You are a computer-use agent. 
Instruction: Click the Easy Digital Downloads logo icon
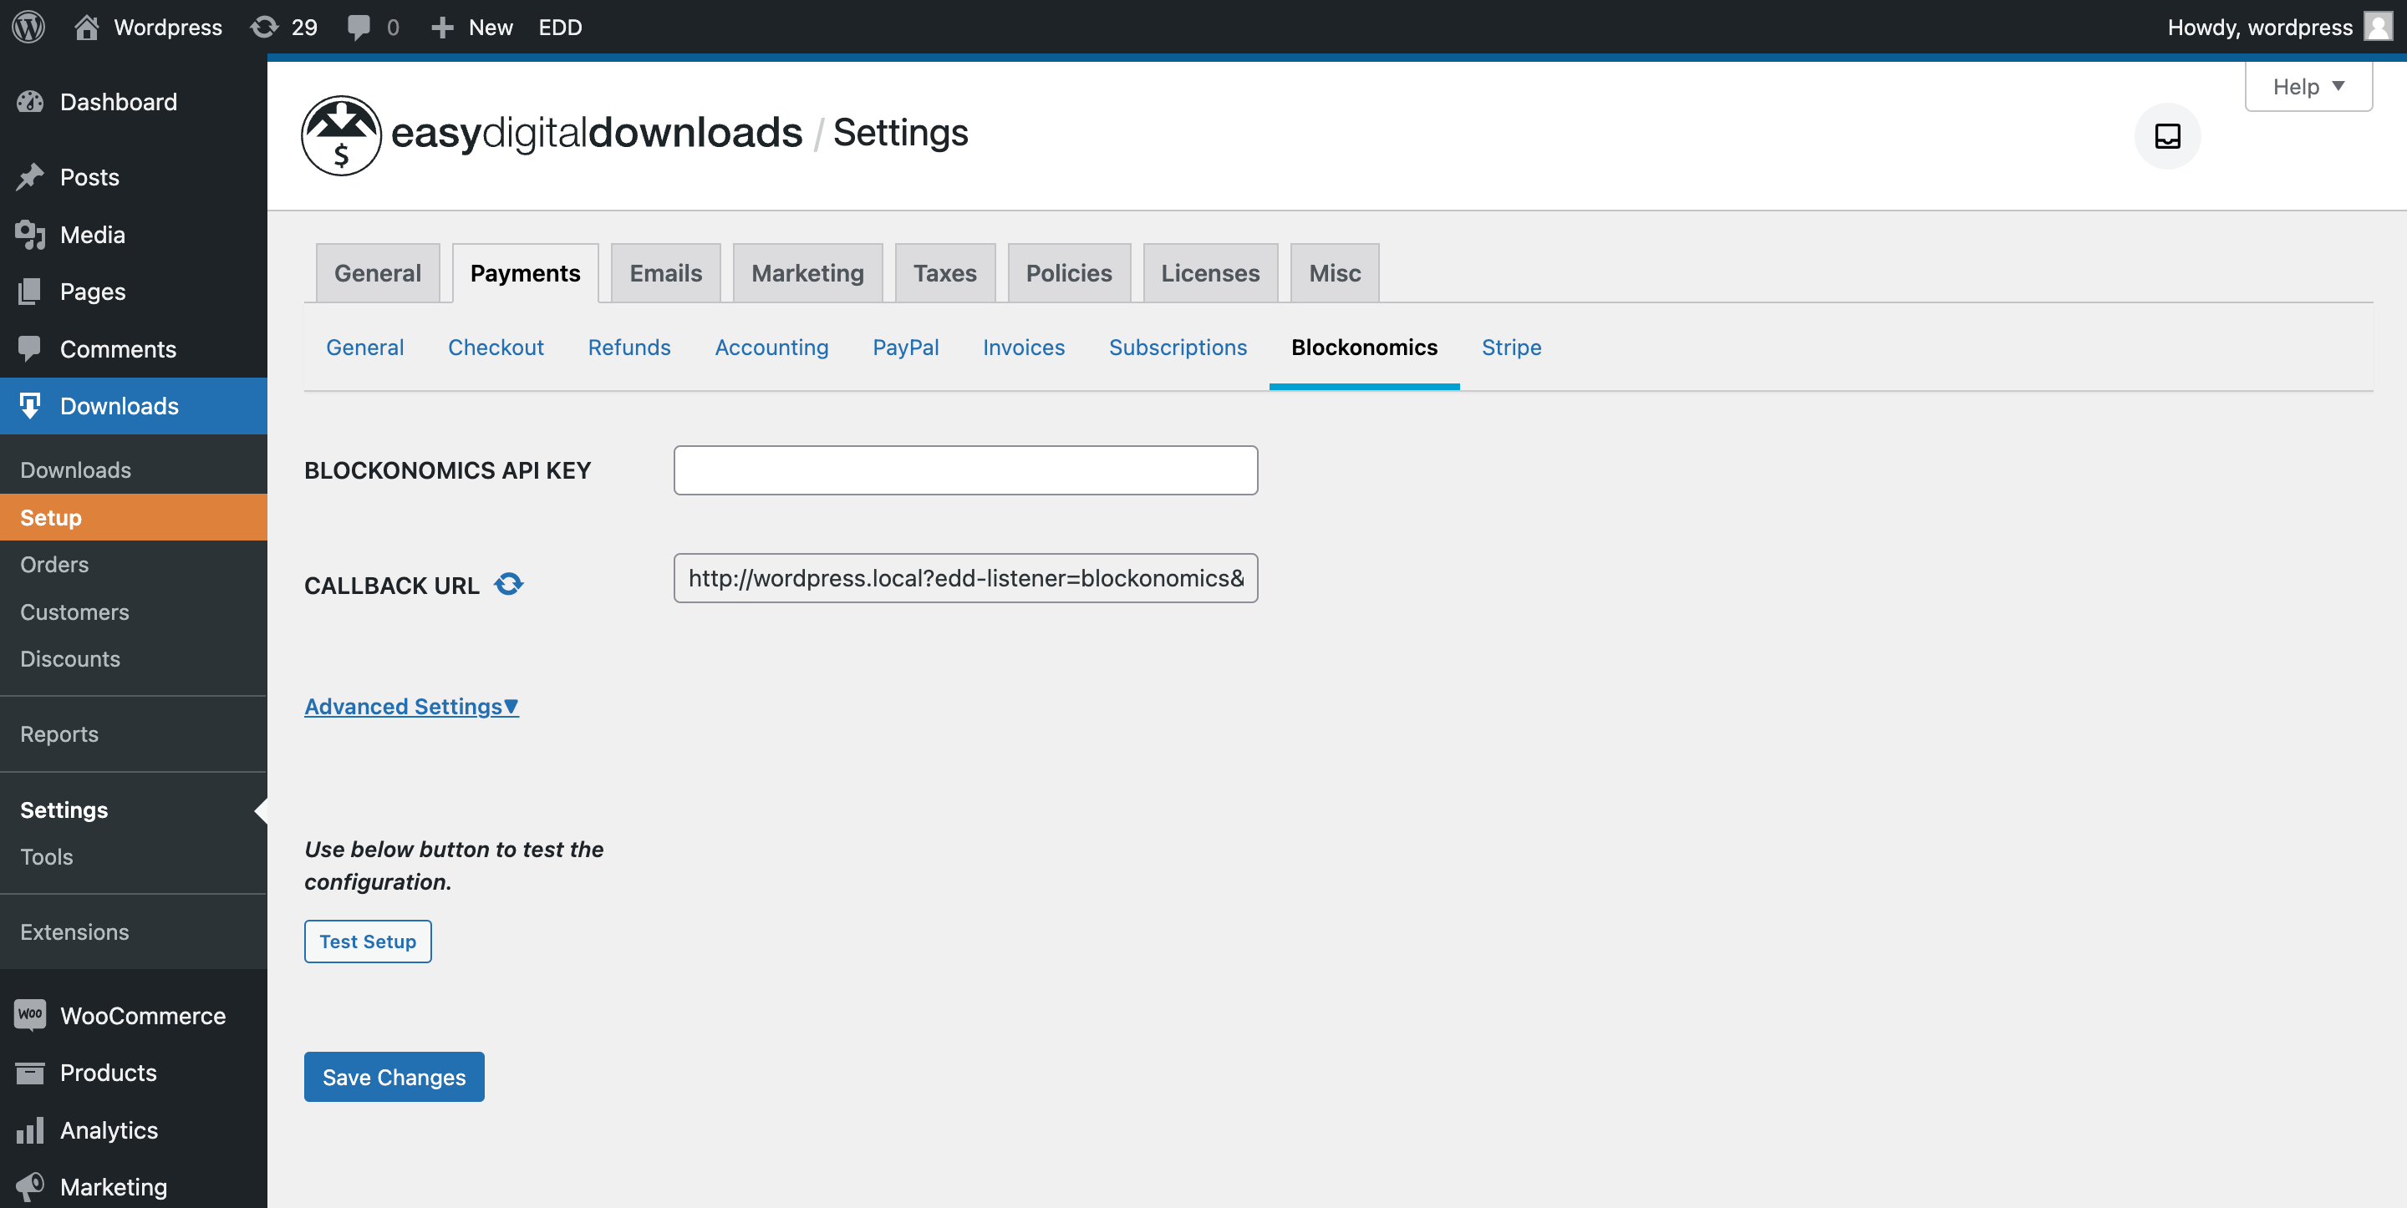(x=339, y=134)
